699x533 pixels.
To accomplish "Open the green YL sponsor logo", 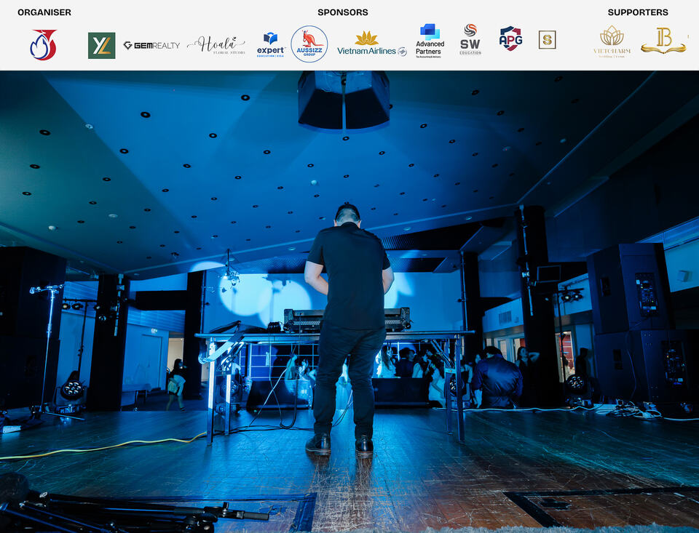I will pos(102,45).
